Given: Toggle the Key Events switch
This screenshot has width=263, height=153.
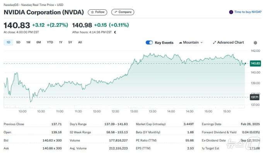Looking at the screenshot, I should (149, 42).
